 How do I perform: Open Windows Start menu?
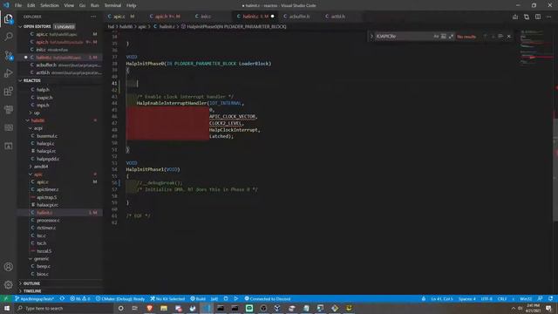[7, 308]
